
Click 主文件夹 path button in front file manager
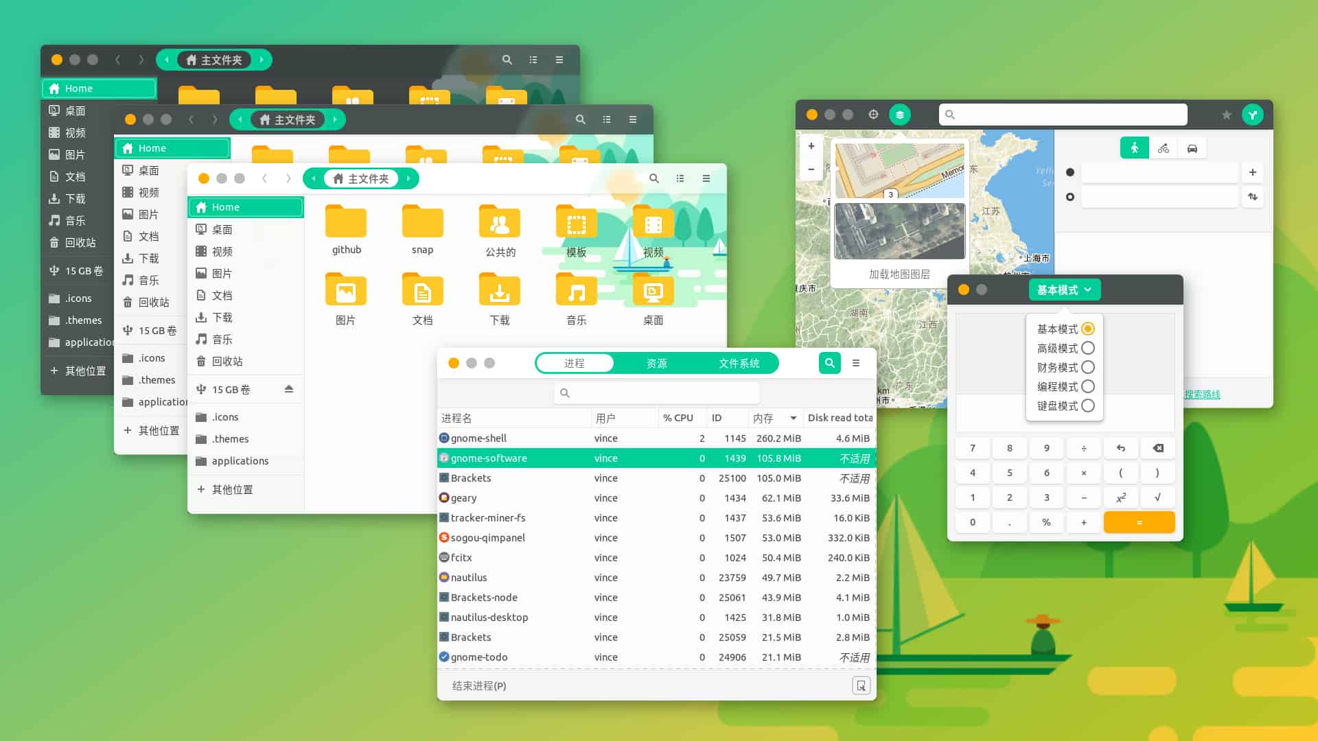(x=361, y=178)
